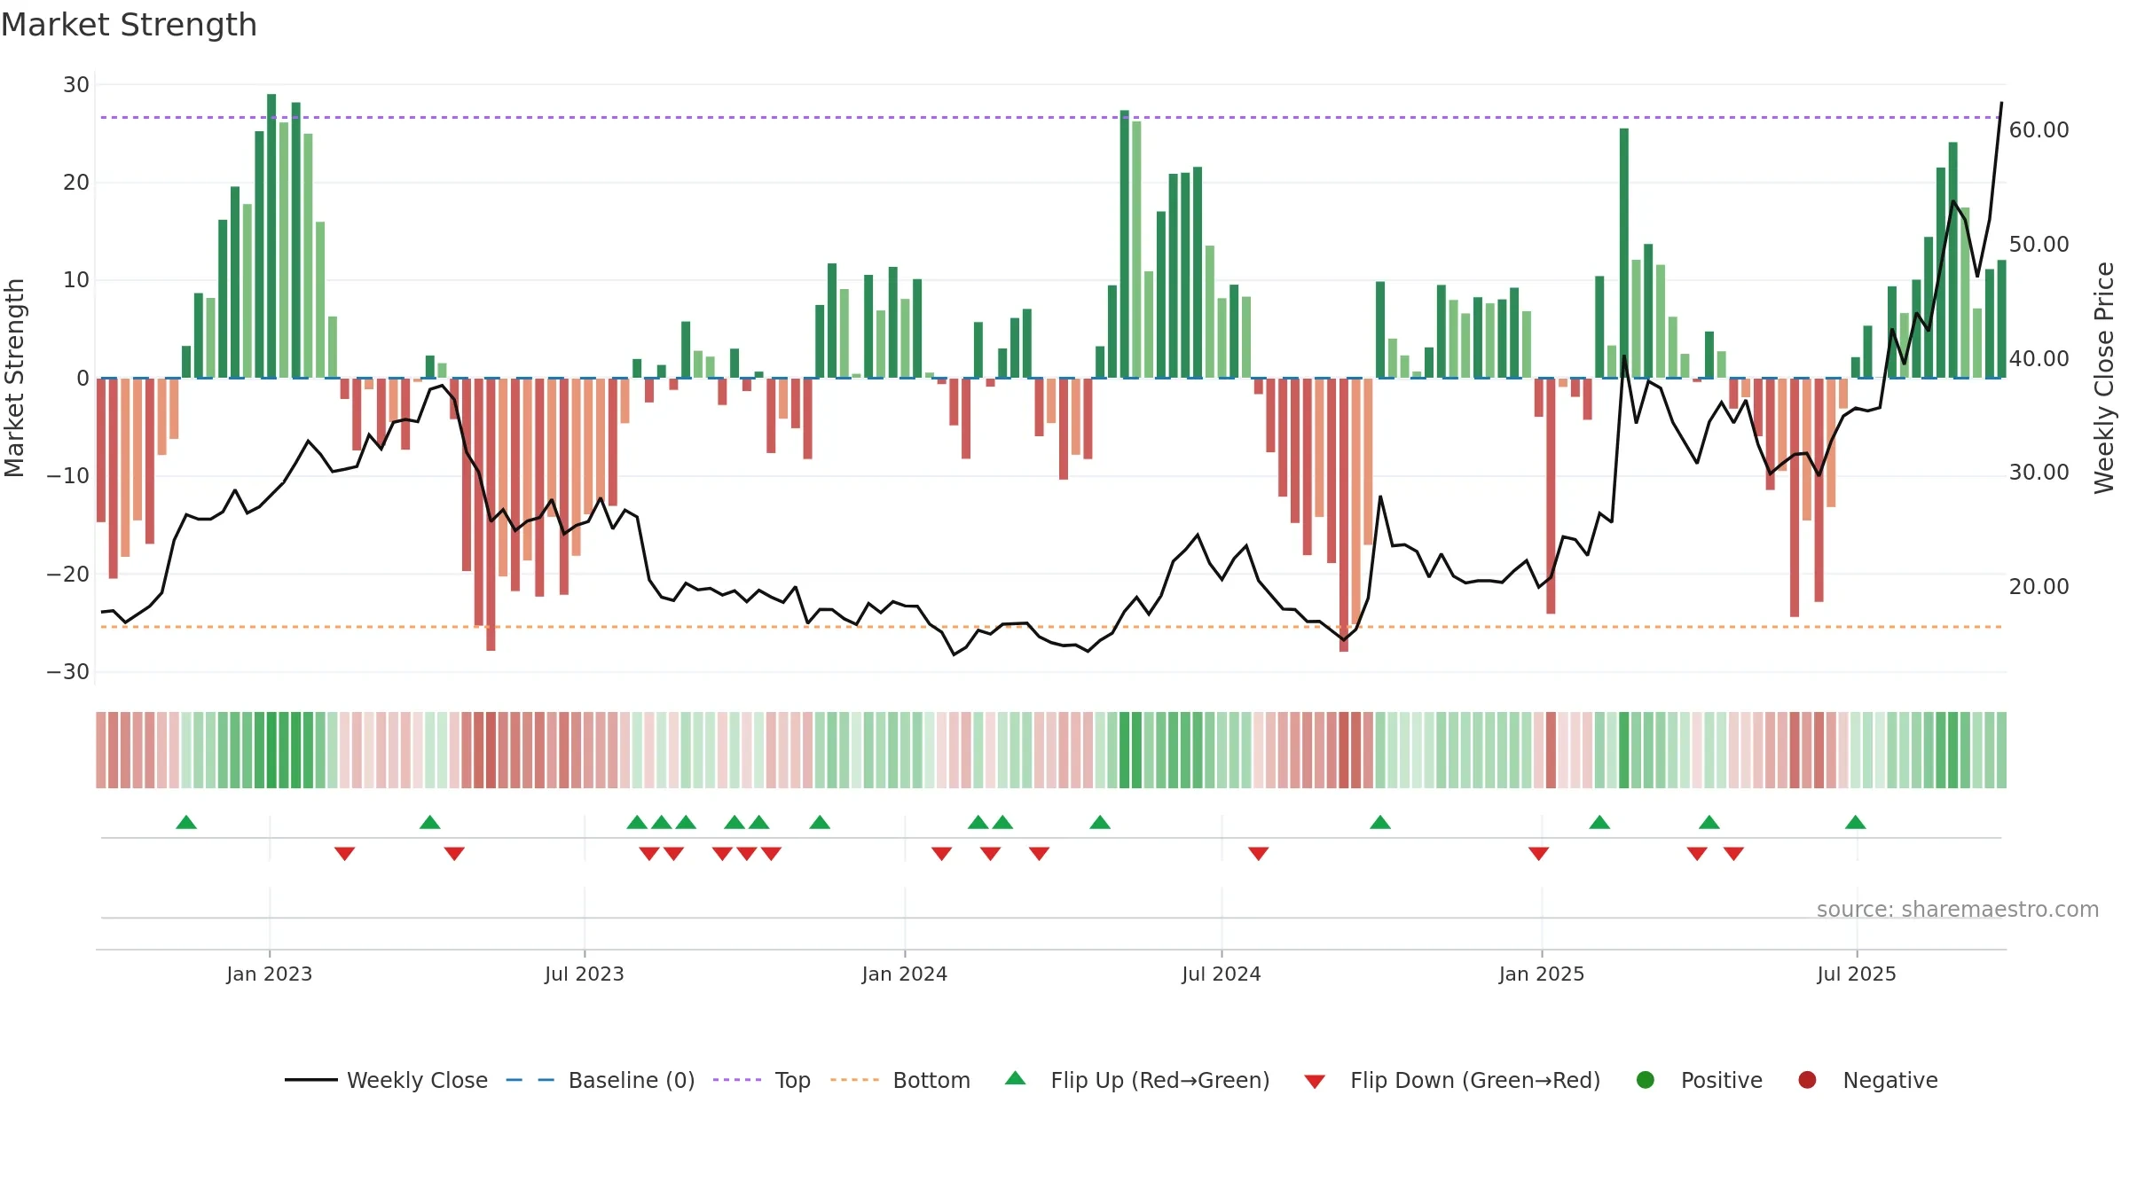The image size is (2129, 1197).
Task: Click the Jan 2024 x-axis label
Action: point(905,974)
